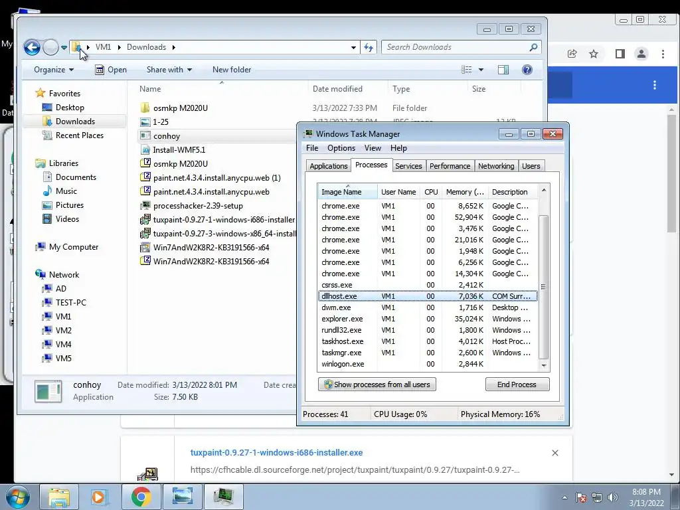Open the Organize menu
Screen dimensions: 680x510
point(54,69)
